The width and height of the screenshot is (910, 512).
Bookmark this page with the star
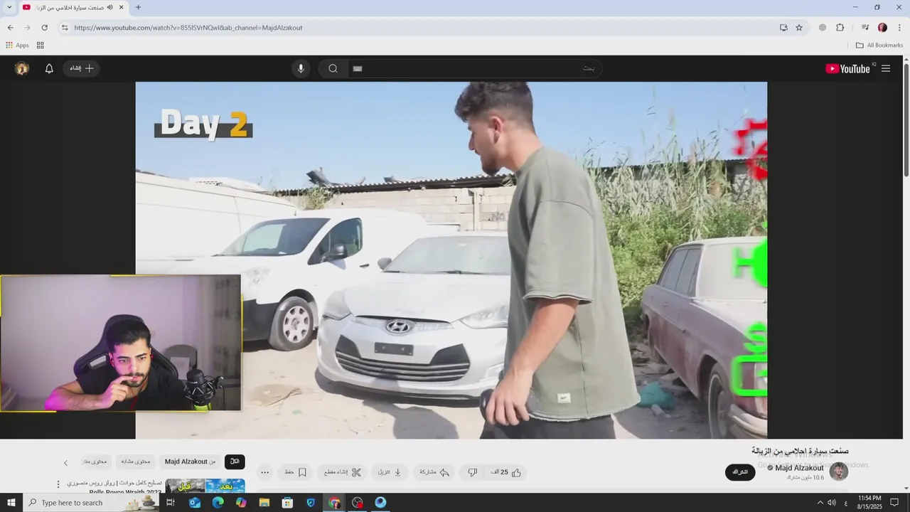pos(799,28)
